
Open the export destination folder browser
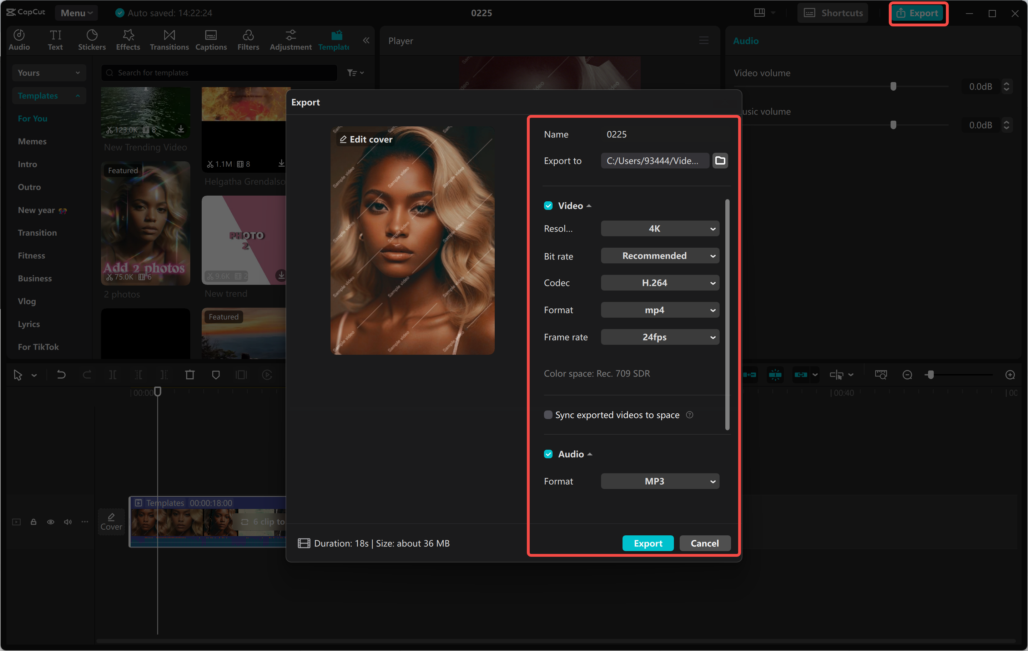(720, 161)
